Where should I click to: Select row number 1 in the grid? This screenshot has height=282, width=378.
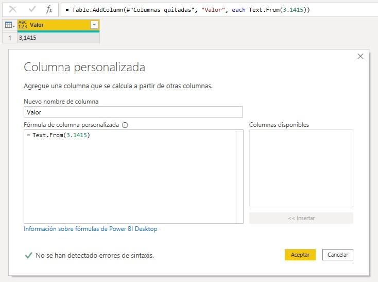click(x=10, y=38)
